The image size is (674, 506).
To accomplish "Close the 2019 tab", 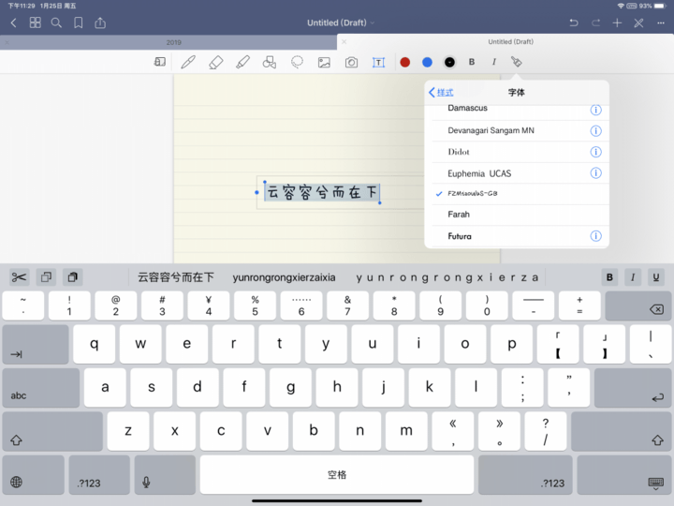I will (x=7, y=42).
